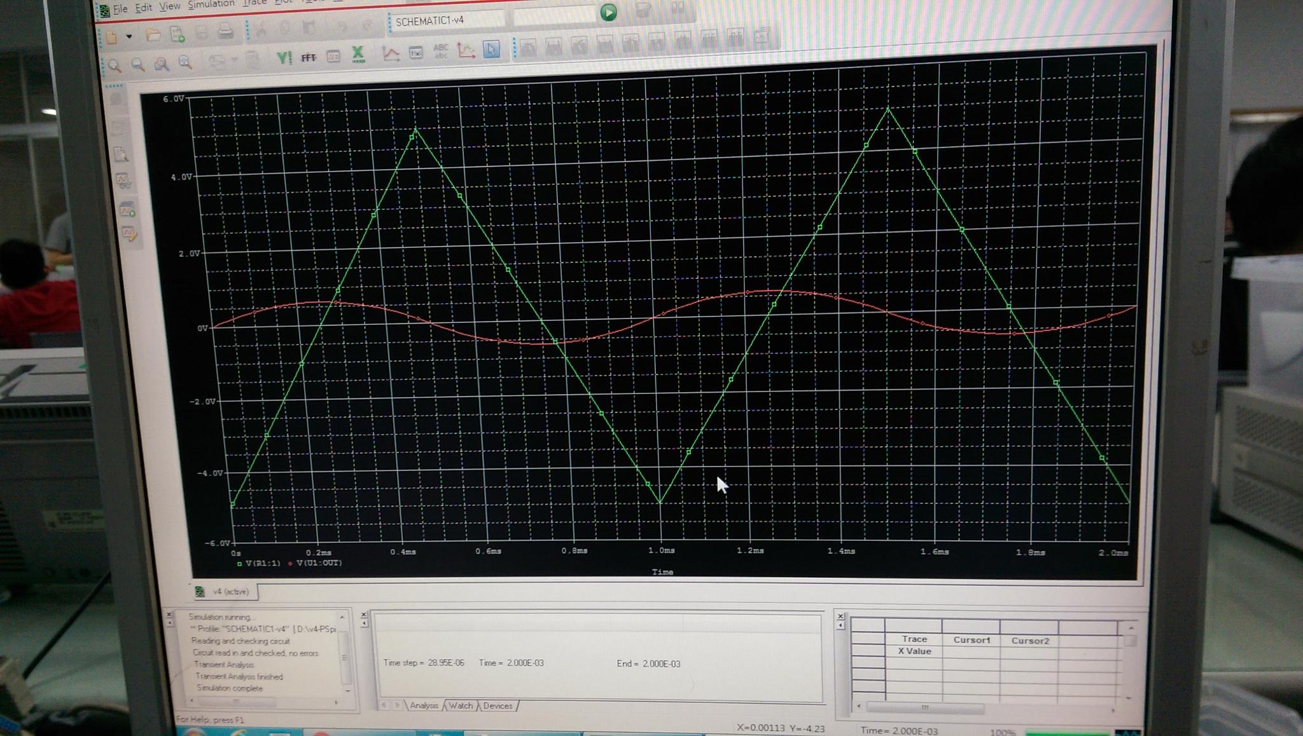The height and width of the screenshot is (736, 1303).
Task: Click the waveform with green plus sidebar icon
Action: [x=127, y=208]
